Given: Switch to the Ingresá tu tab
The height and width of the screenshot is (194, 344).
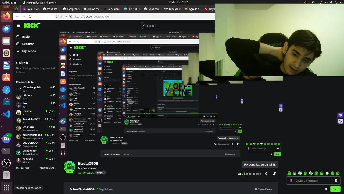Looking at the screenshot, I should [x=192, y=9].
